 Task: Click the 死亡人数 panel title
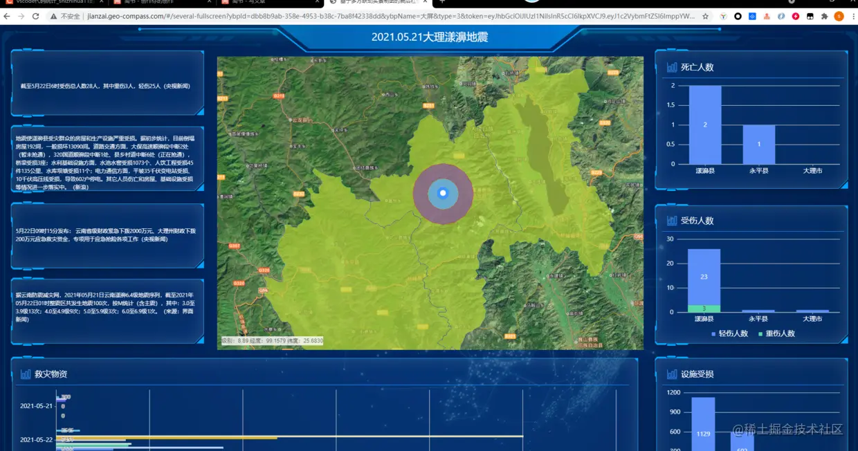coord(697,67)
